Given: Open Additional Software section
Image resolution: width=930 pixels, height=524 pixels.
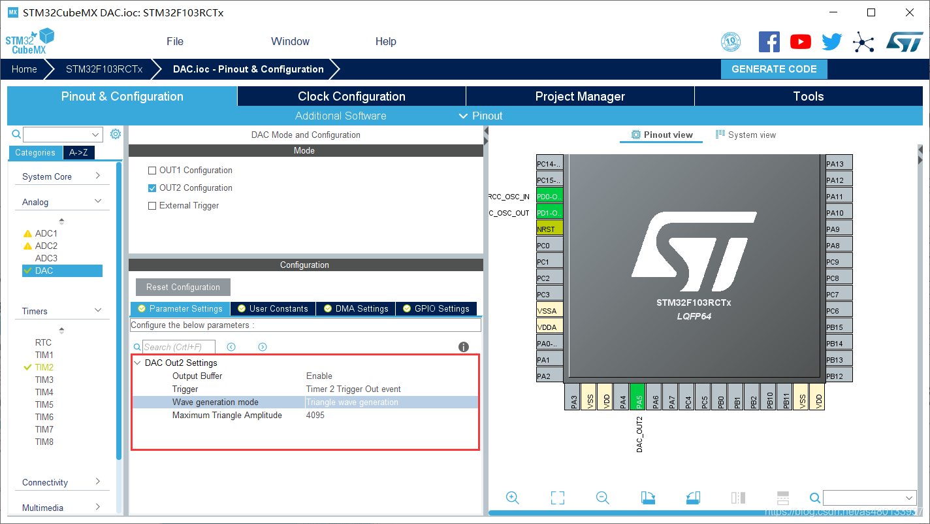Looking at the screenshot, I should [x=341, y=116].
